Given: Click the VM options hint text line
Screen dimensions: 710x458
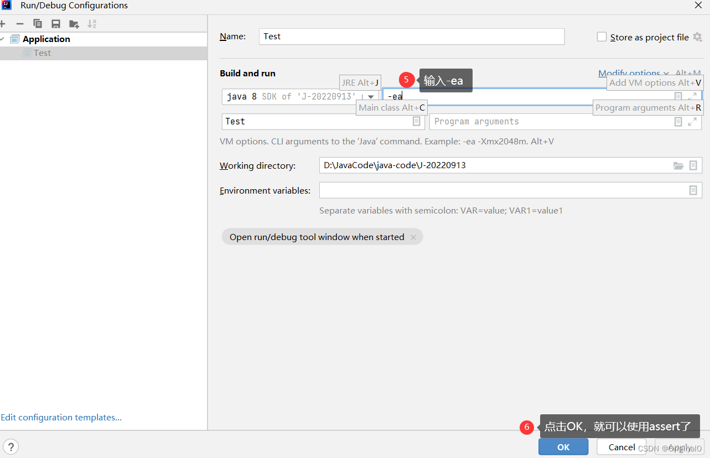Looking at the screenshot, I should [387, 142].
